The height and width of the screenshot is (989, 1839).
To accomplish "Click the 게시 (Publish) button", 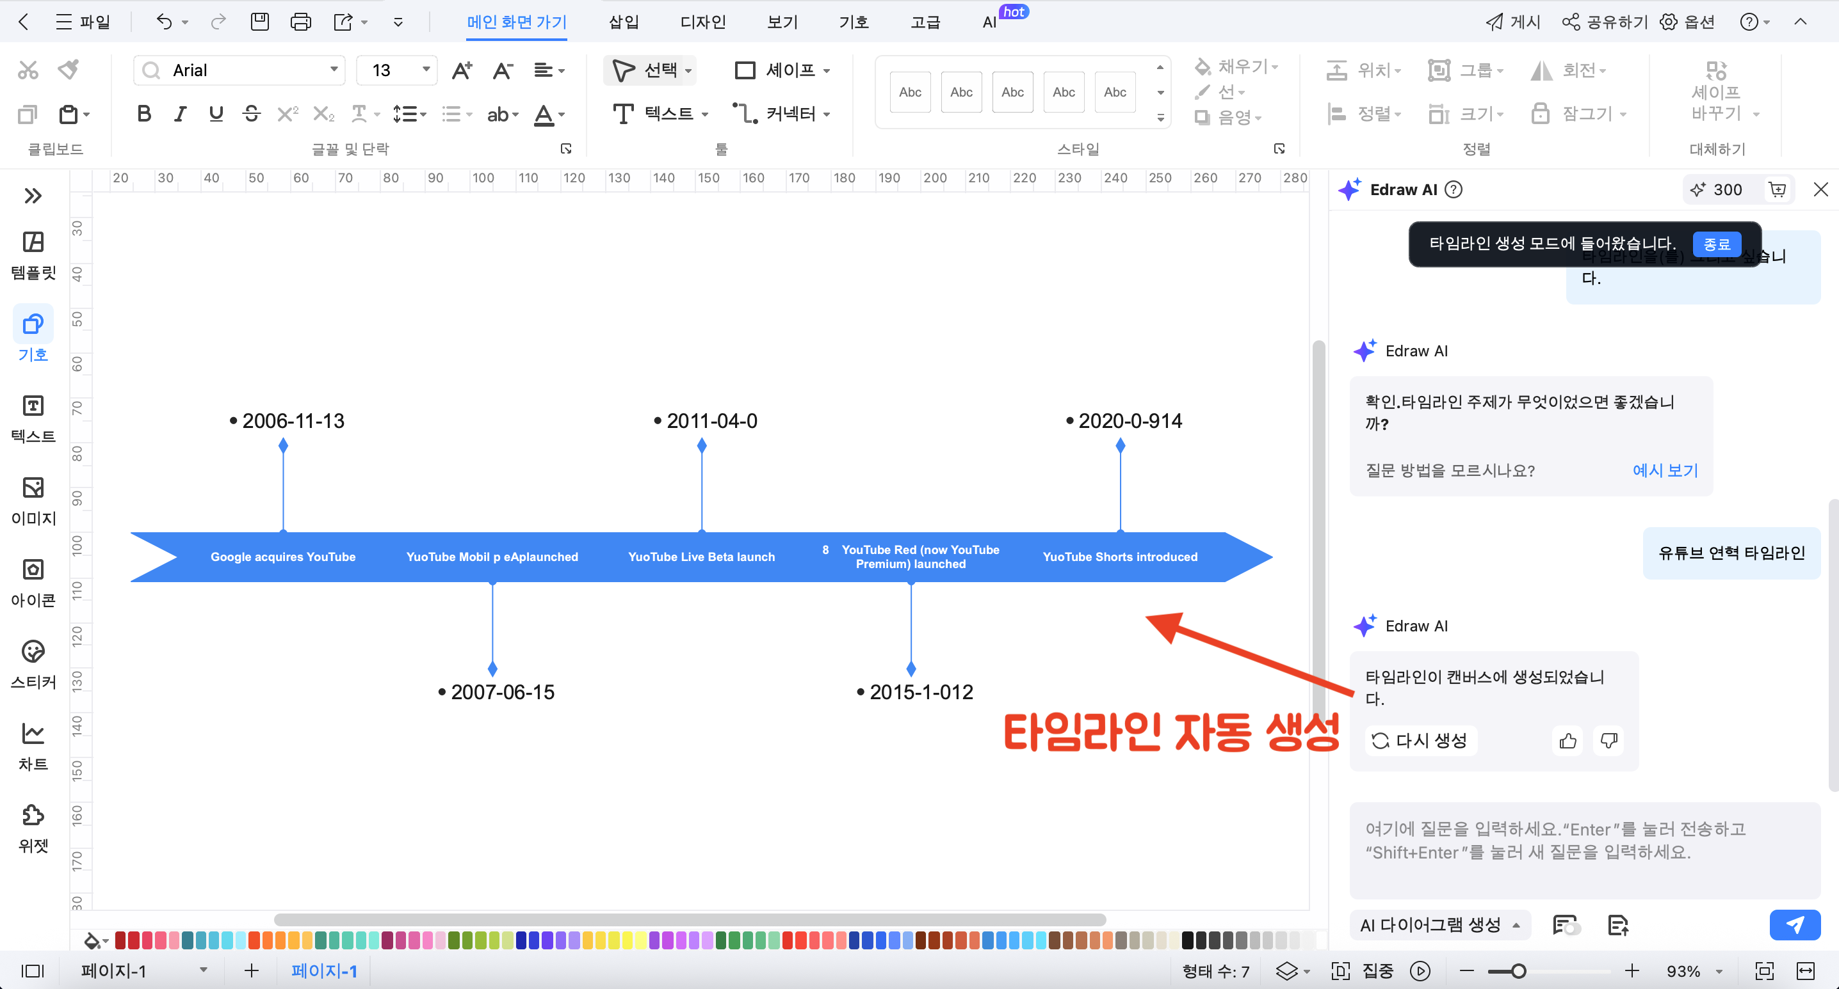I will [1514, 22].
